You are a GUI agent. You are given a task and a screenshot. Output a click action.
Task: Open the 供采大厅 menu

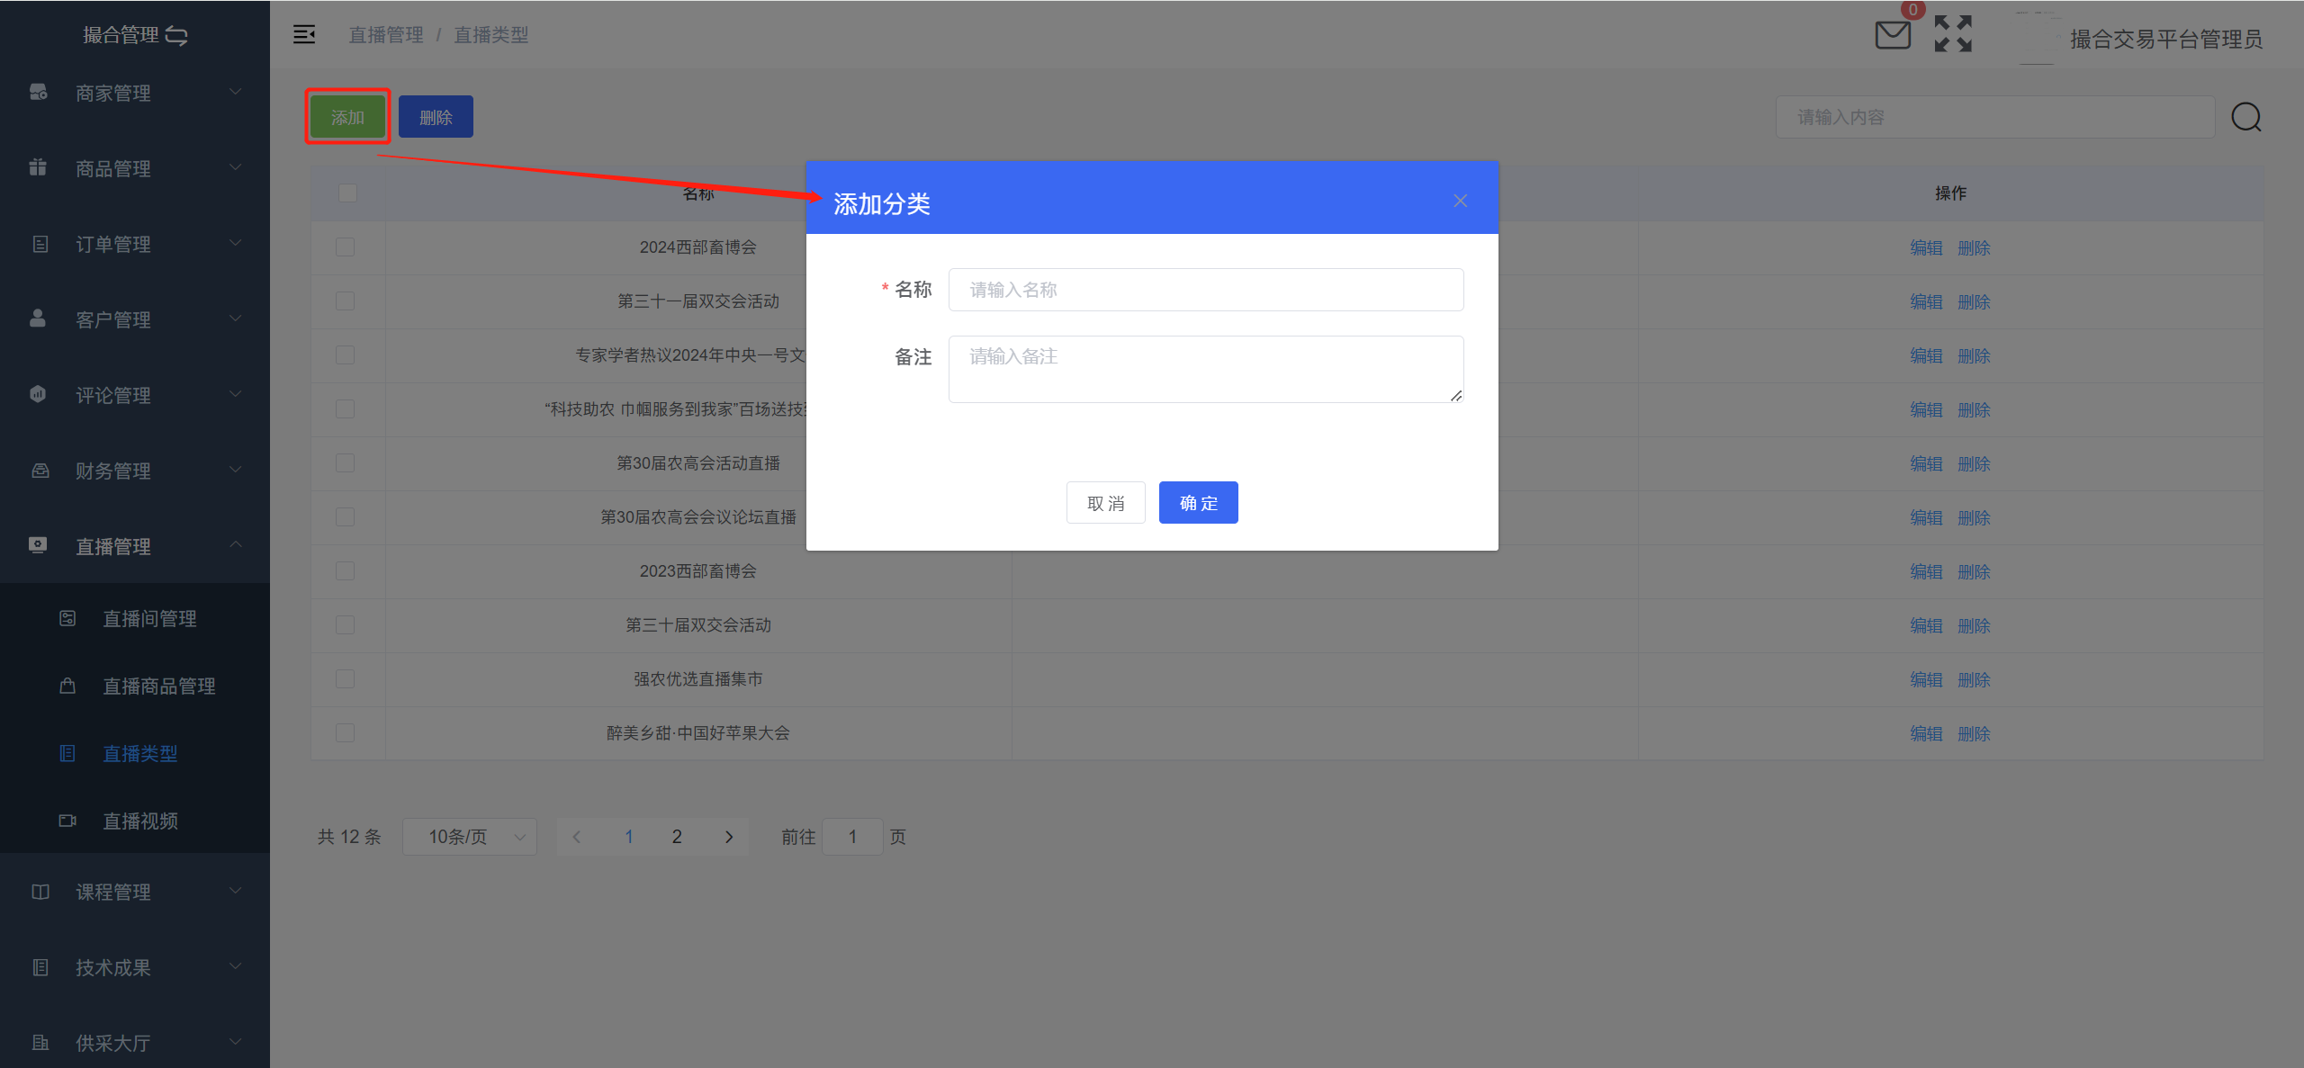(x=135, y=1043)
